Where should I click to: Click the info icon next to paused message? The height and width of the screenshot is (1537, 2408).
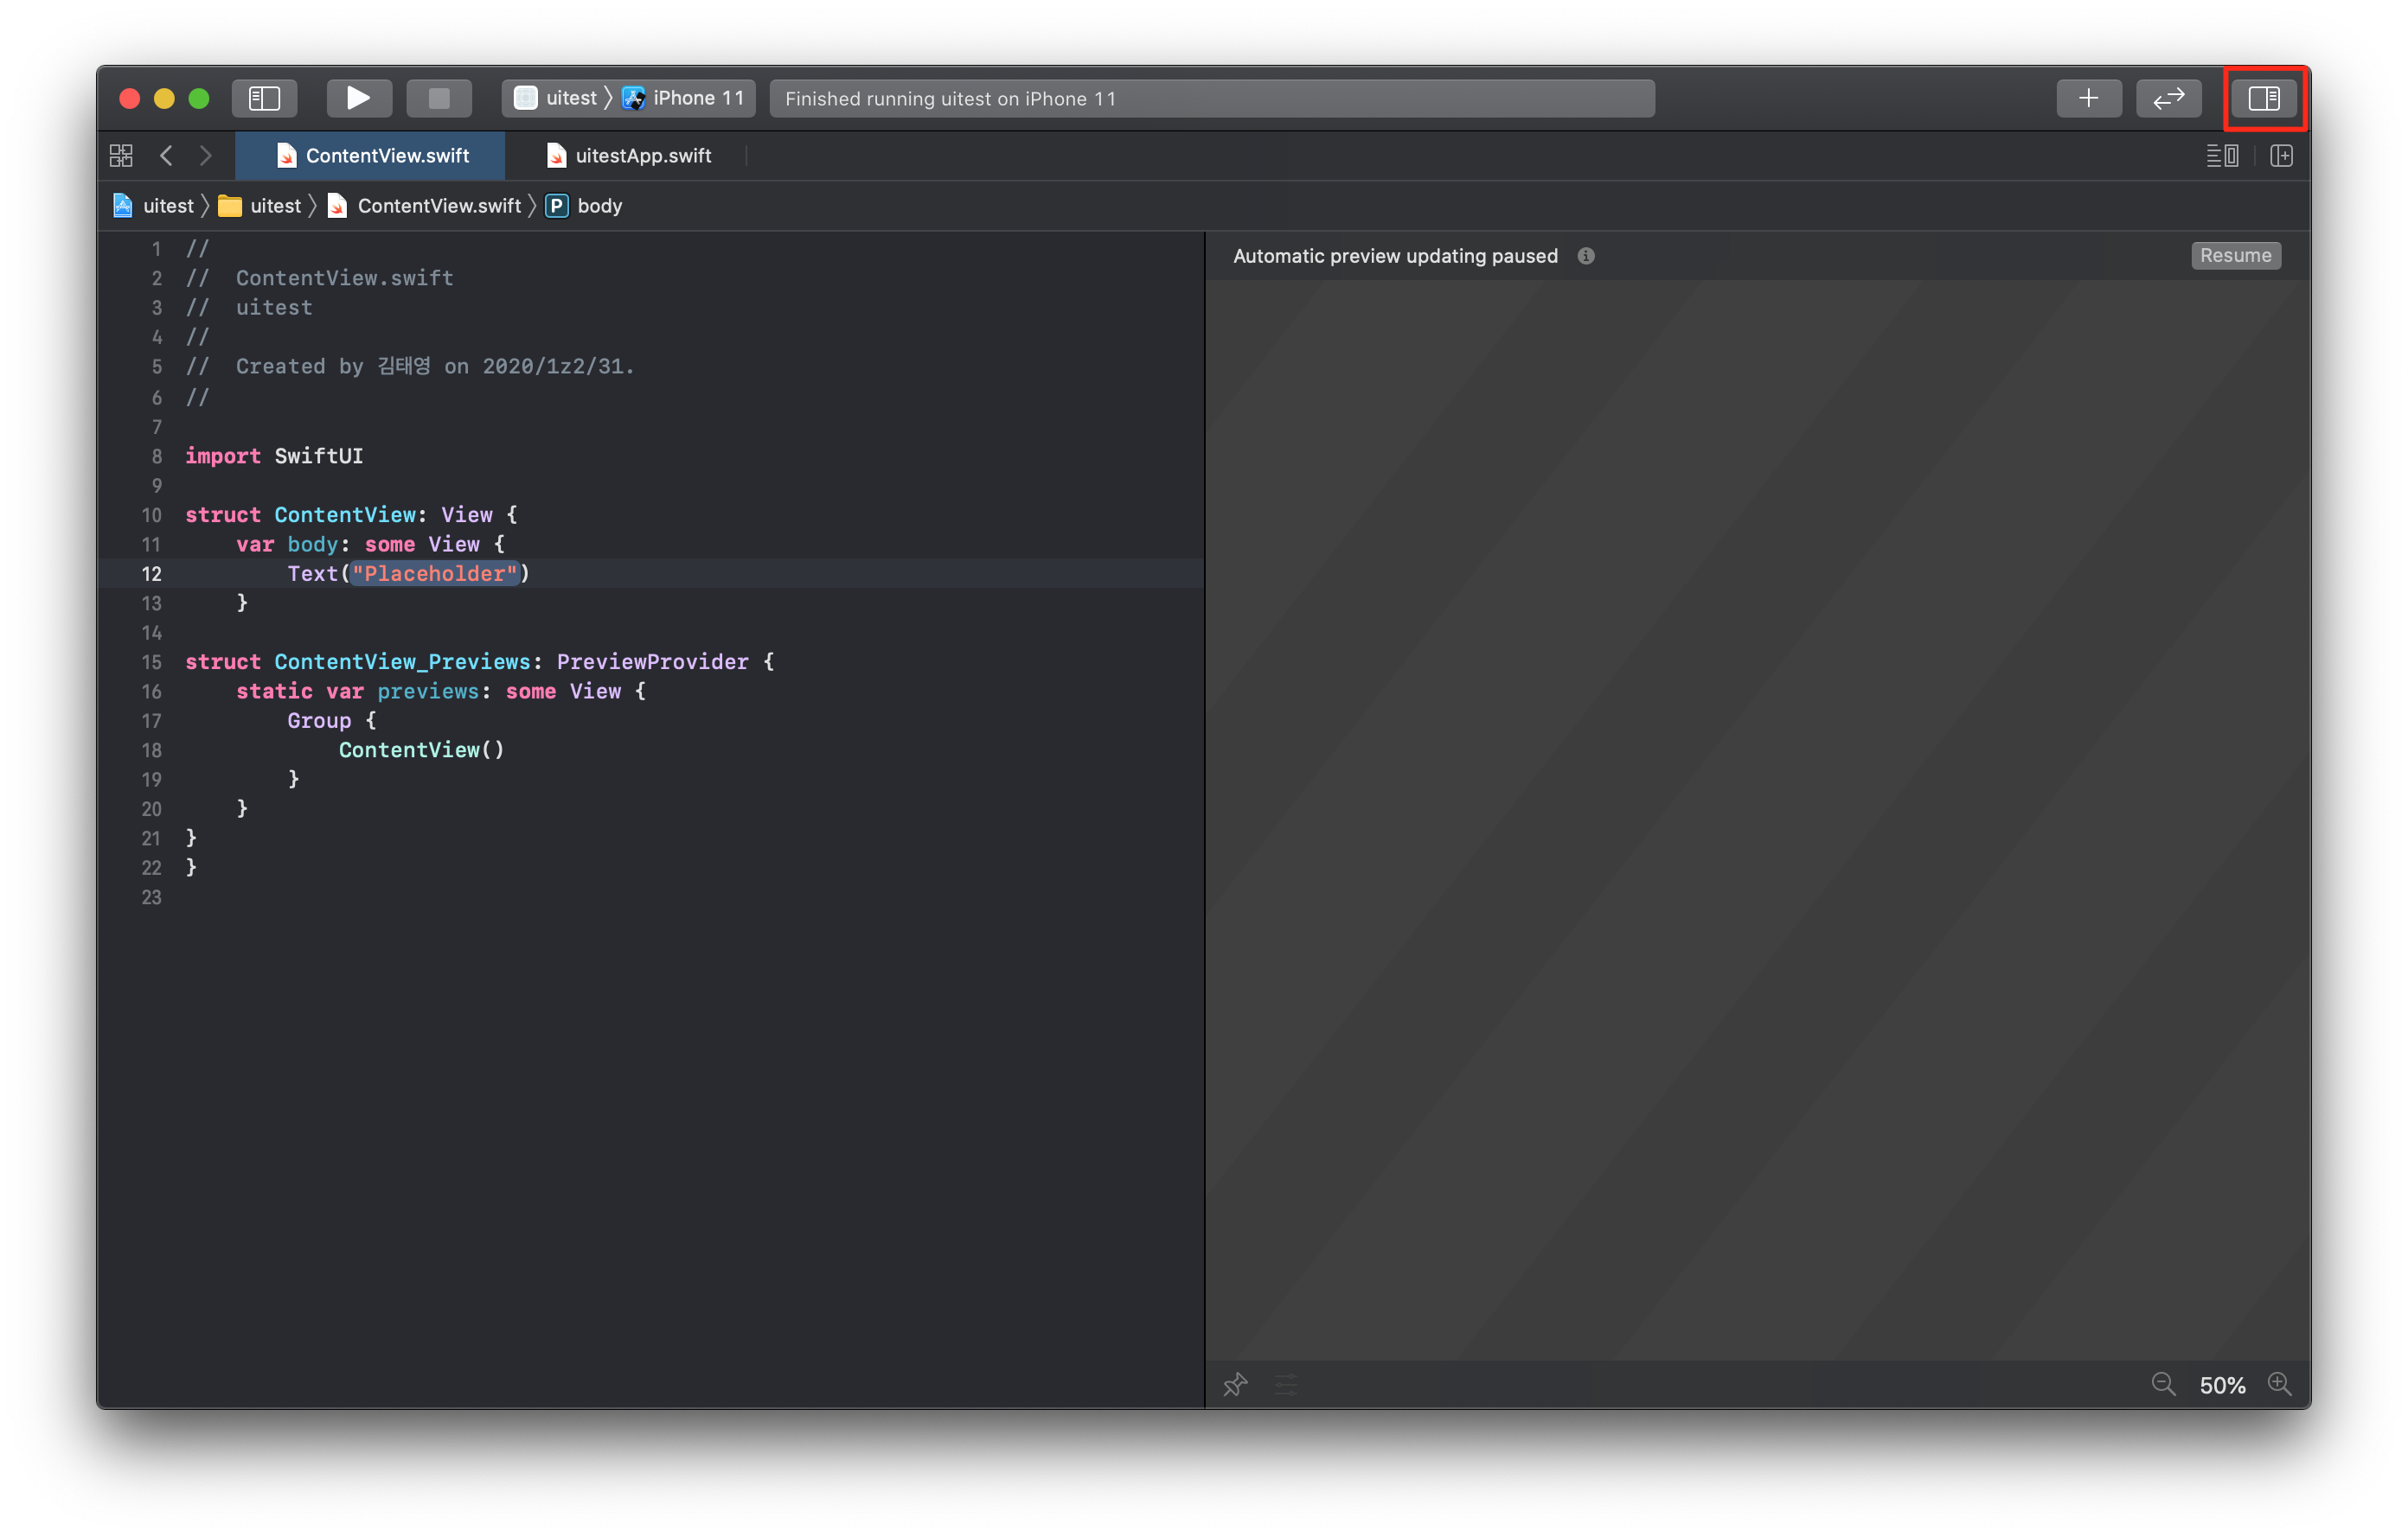click(1585, 256)
